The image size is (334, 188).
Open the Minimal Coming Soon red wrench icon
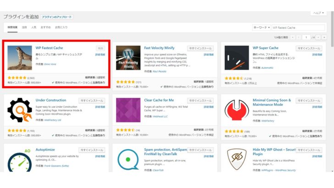tap(237, 110)
